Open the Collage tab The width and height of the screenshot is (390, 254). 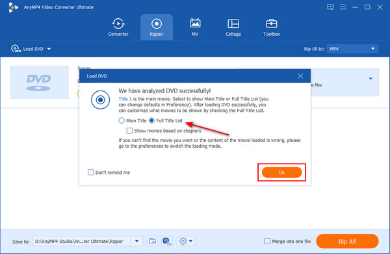(233, 27)
